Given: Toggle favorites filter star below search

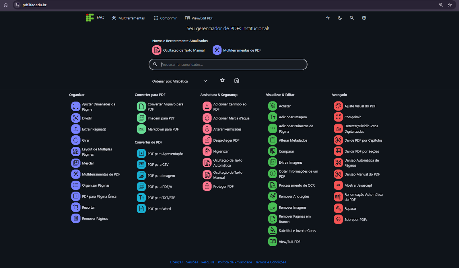Looking at the screenshot, I should pos(222,81).
